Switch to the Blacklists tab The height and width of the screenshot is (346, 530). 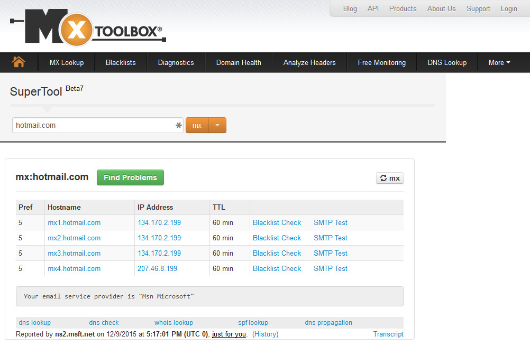120,62
